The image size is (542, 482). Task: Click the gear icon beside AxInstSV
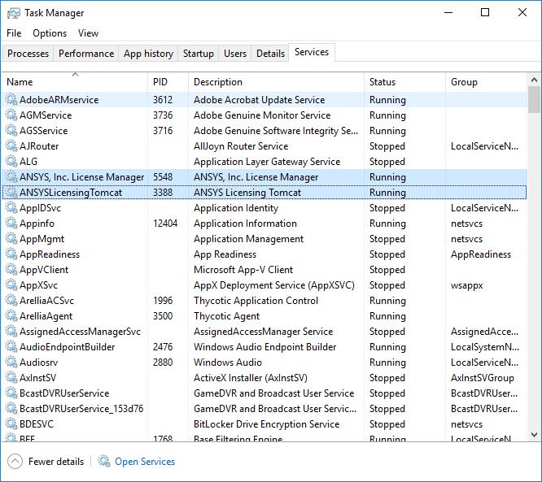(x=11, y=378)
